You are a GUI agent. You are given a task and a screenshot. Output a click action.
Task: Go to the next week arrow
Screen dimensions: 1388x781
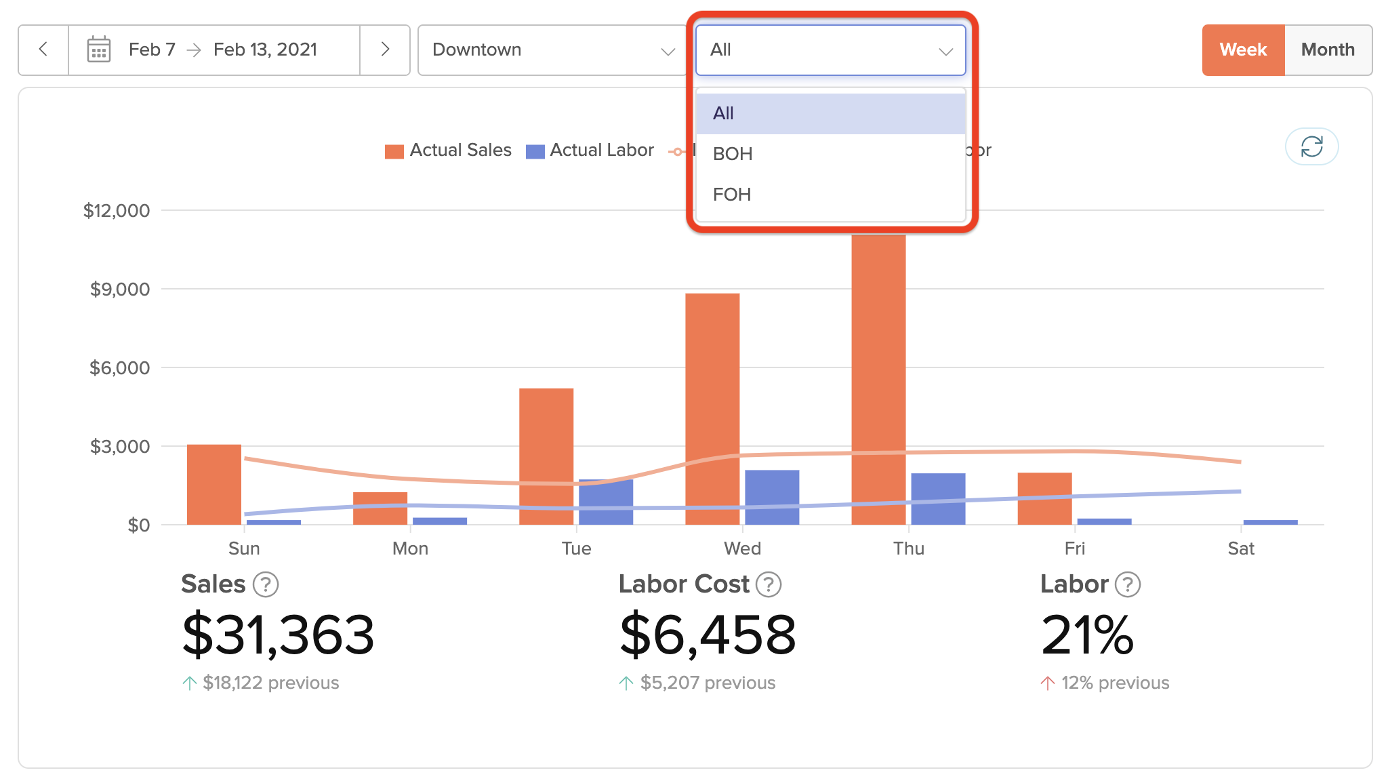[385, 49]
